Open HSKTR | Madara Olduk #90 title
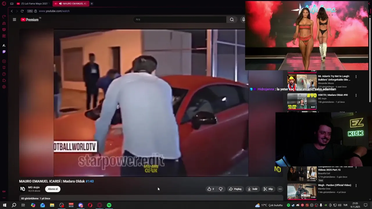Viewport: 372px width, 209px height. pos(333,95)
